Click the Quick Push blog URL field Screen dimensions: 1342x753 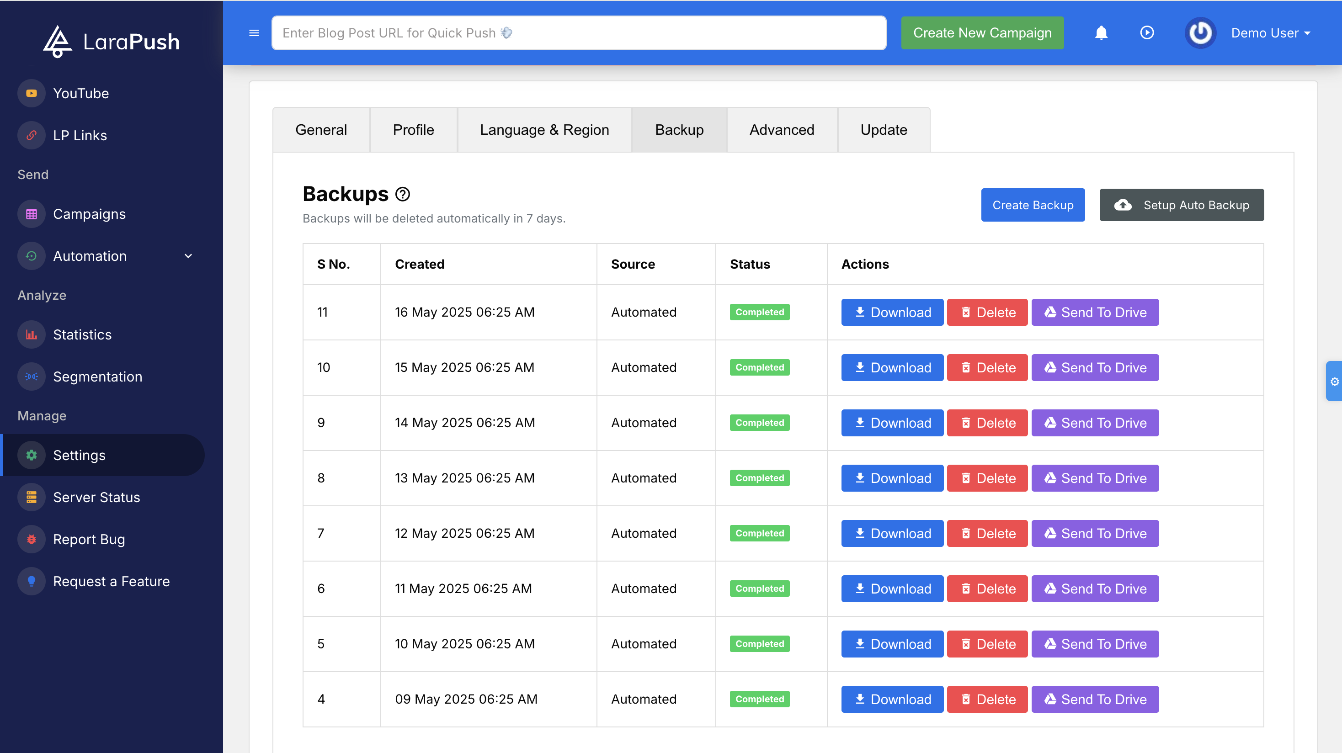tap(579, 33)
